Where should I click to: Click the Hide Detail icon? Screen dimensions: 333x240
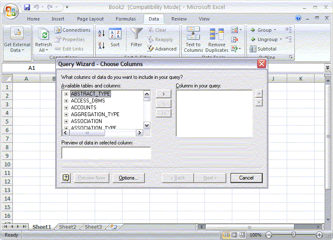click(x=288, y=39)
